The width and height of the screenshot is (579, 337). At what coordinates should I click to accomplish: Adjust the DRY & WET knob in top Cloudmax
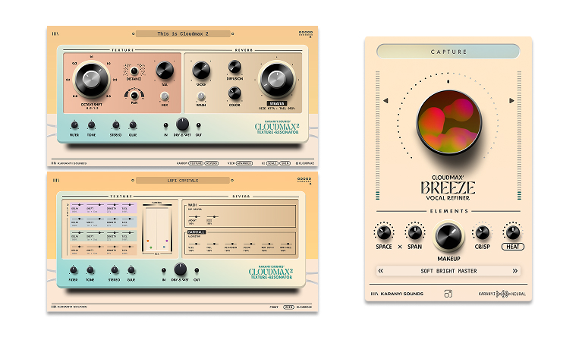[182, 124]
